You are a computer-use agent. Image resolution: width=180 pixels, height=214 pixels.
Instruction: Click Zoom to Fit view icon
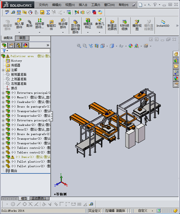[79, 46]
